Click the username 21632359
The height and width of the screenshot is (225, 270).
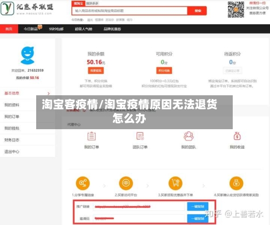tap(36, 71)
